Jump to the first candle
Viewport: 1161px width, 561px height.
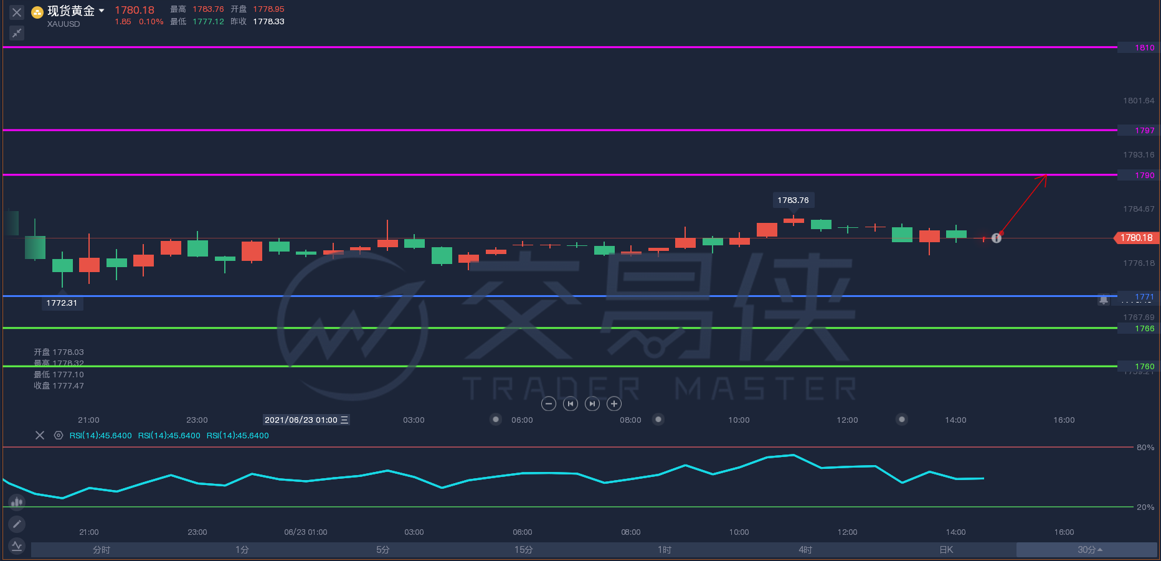coord(571,404)
